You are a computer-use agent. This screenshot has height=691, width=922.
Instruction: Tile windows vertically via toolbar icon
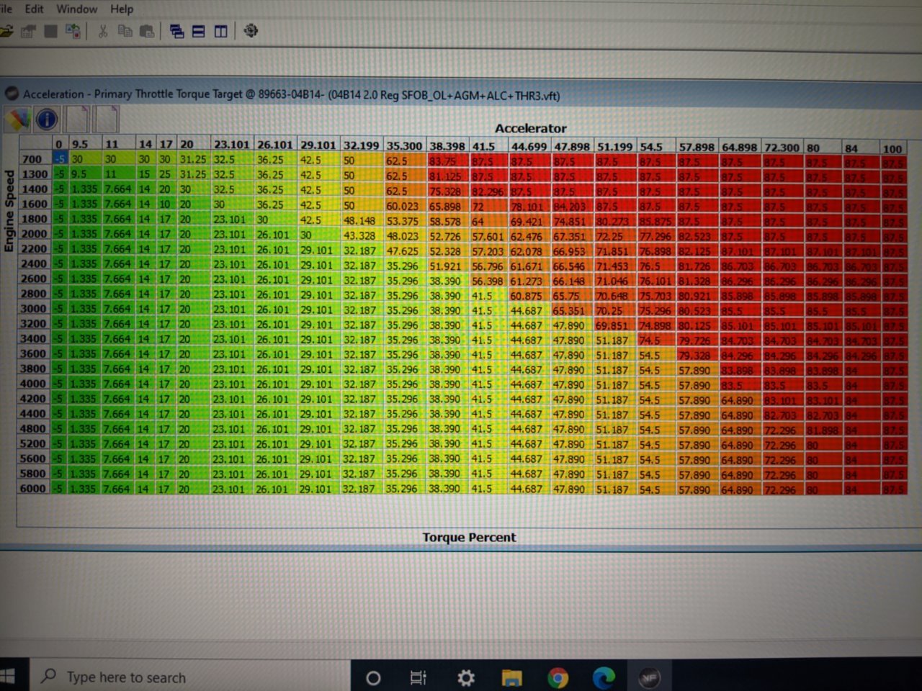click(220, 31)
